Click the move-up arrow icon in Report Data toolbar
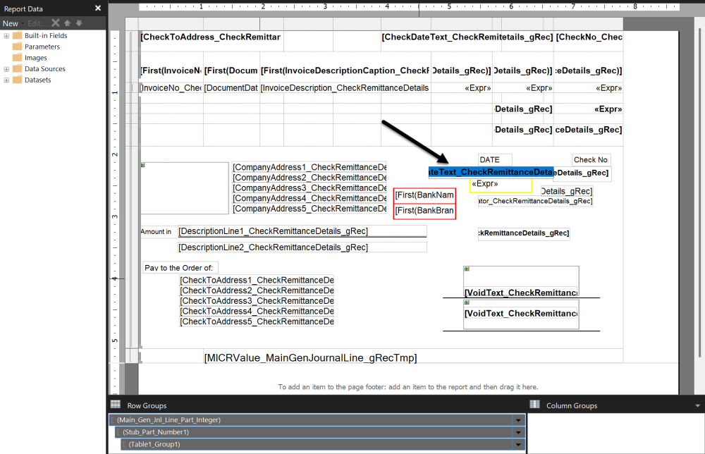The image size is (705, 454). coord(66,23)
